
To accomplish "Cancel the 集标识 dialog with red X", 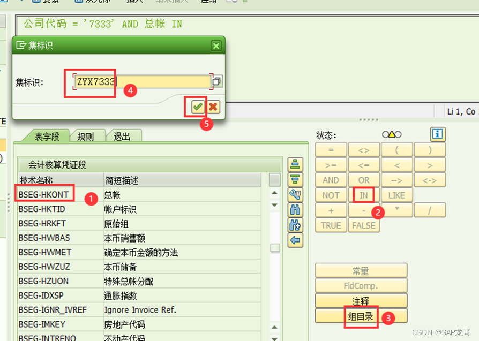I will pos(213,107).
